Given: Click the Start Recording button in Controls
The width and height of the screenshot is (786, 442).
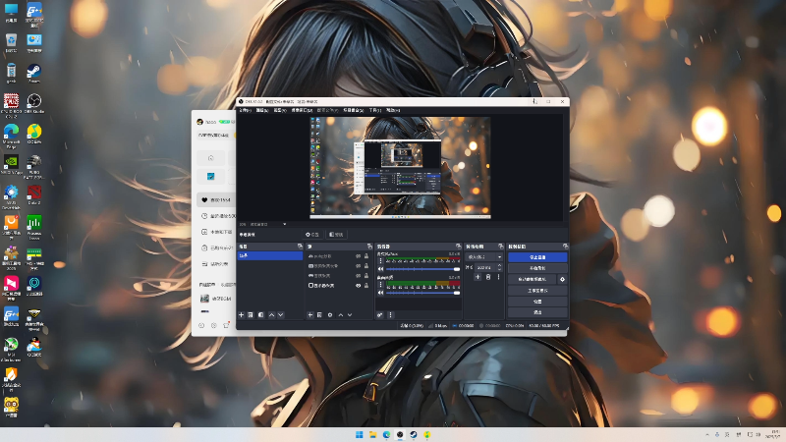Looking at the screenshot, I should (x=537, y=268).
